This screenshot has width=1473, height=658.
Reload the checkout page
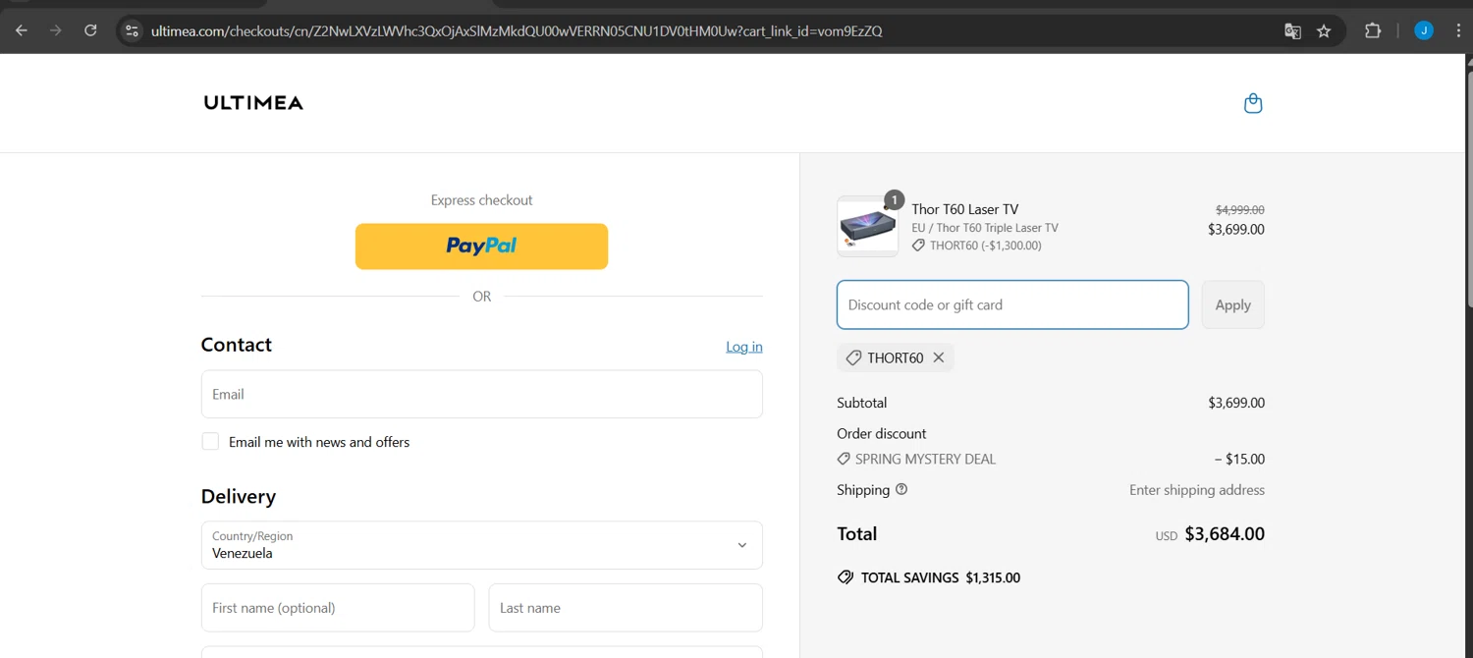pos(90,30)
